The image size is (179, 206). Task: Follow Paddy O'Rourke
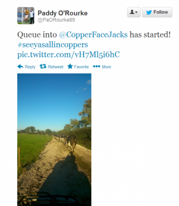[x=157, y=12]
